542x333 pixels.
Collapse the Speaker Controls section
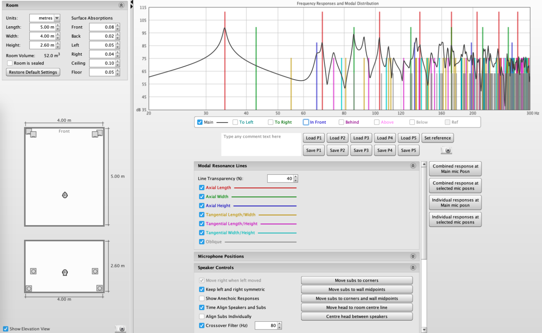click(x=413, y=267)
